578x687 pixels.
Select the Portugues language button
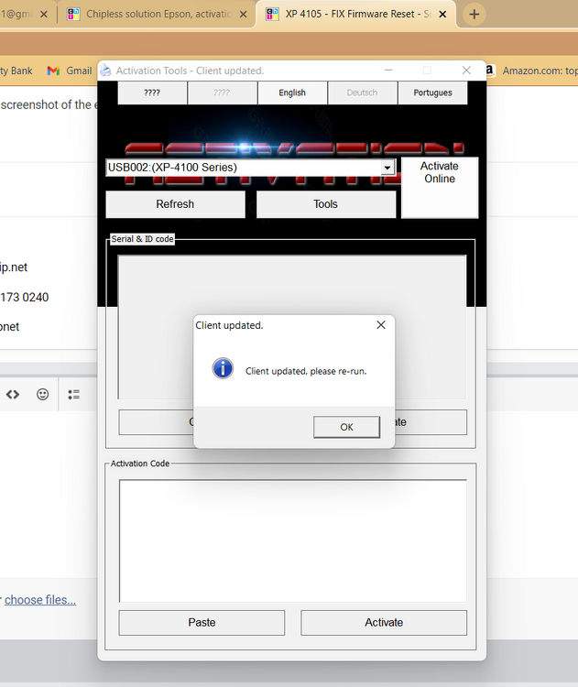click(432, 93)
